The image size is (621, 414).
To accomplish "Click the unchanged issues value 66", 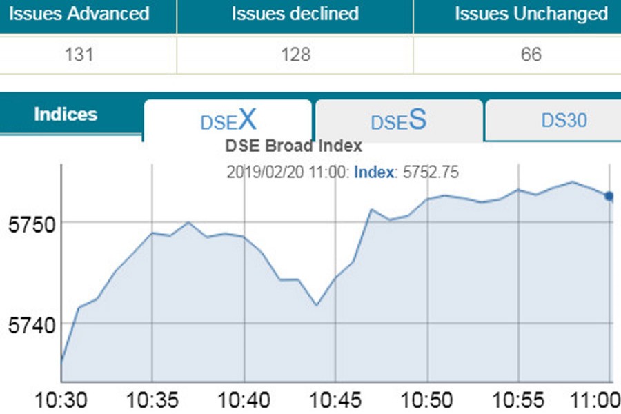I will click(531, 54).
